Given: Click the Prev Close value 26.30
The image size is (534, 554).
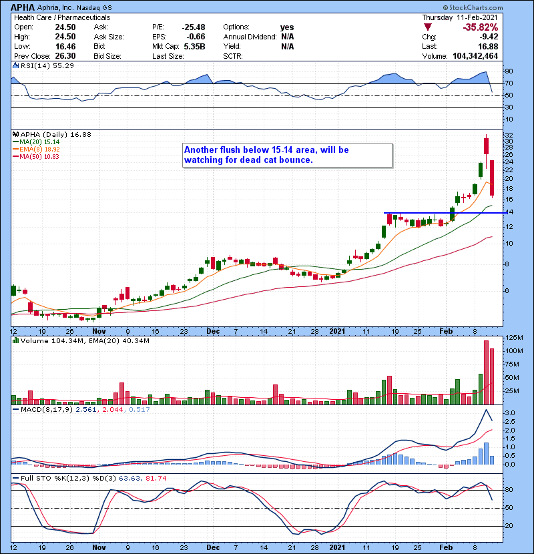Looking at the screenshot, I should click(65, 56).
